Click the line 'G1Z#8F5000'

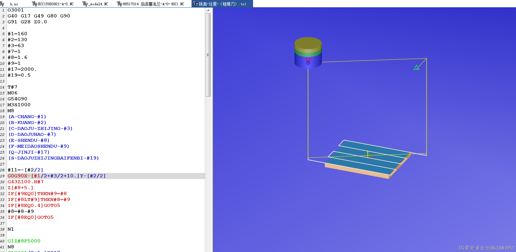click(x=24, y=241)
